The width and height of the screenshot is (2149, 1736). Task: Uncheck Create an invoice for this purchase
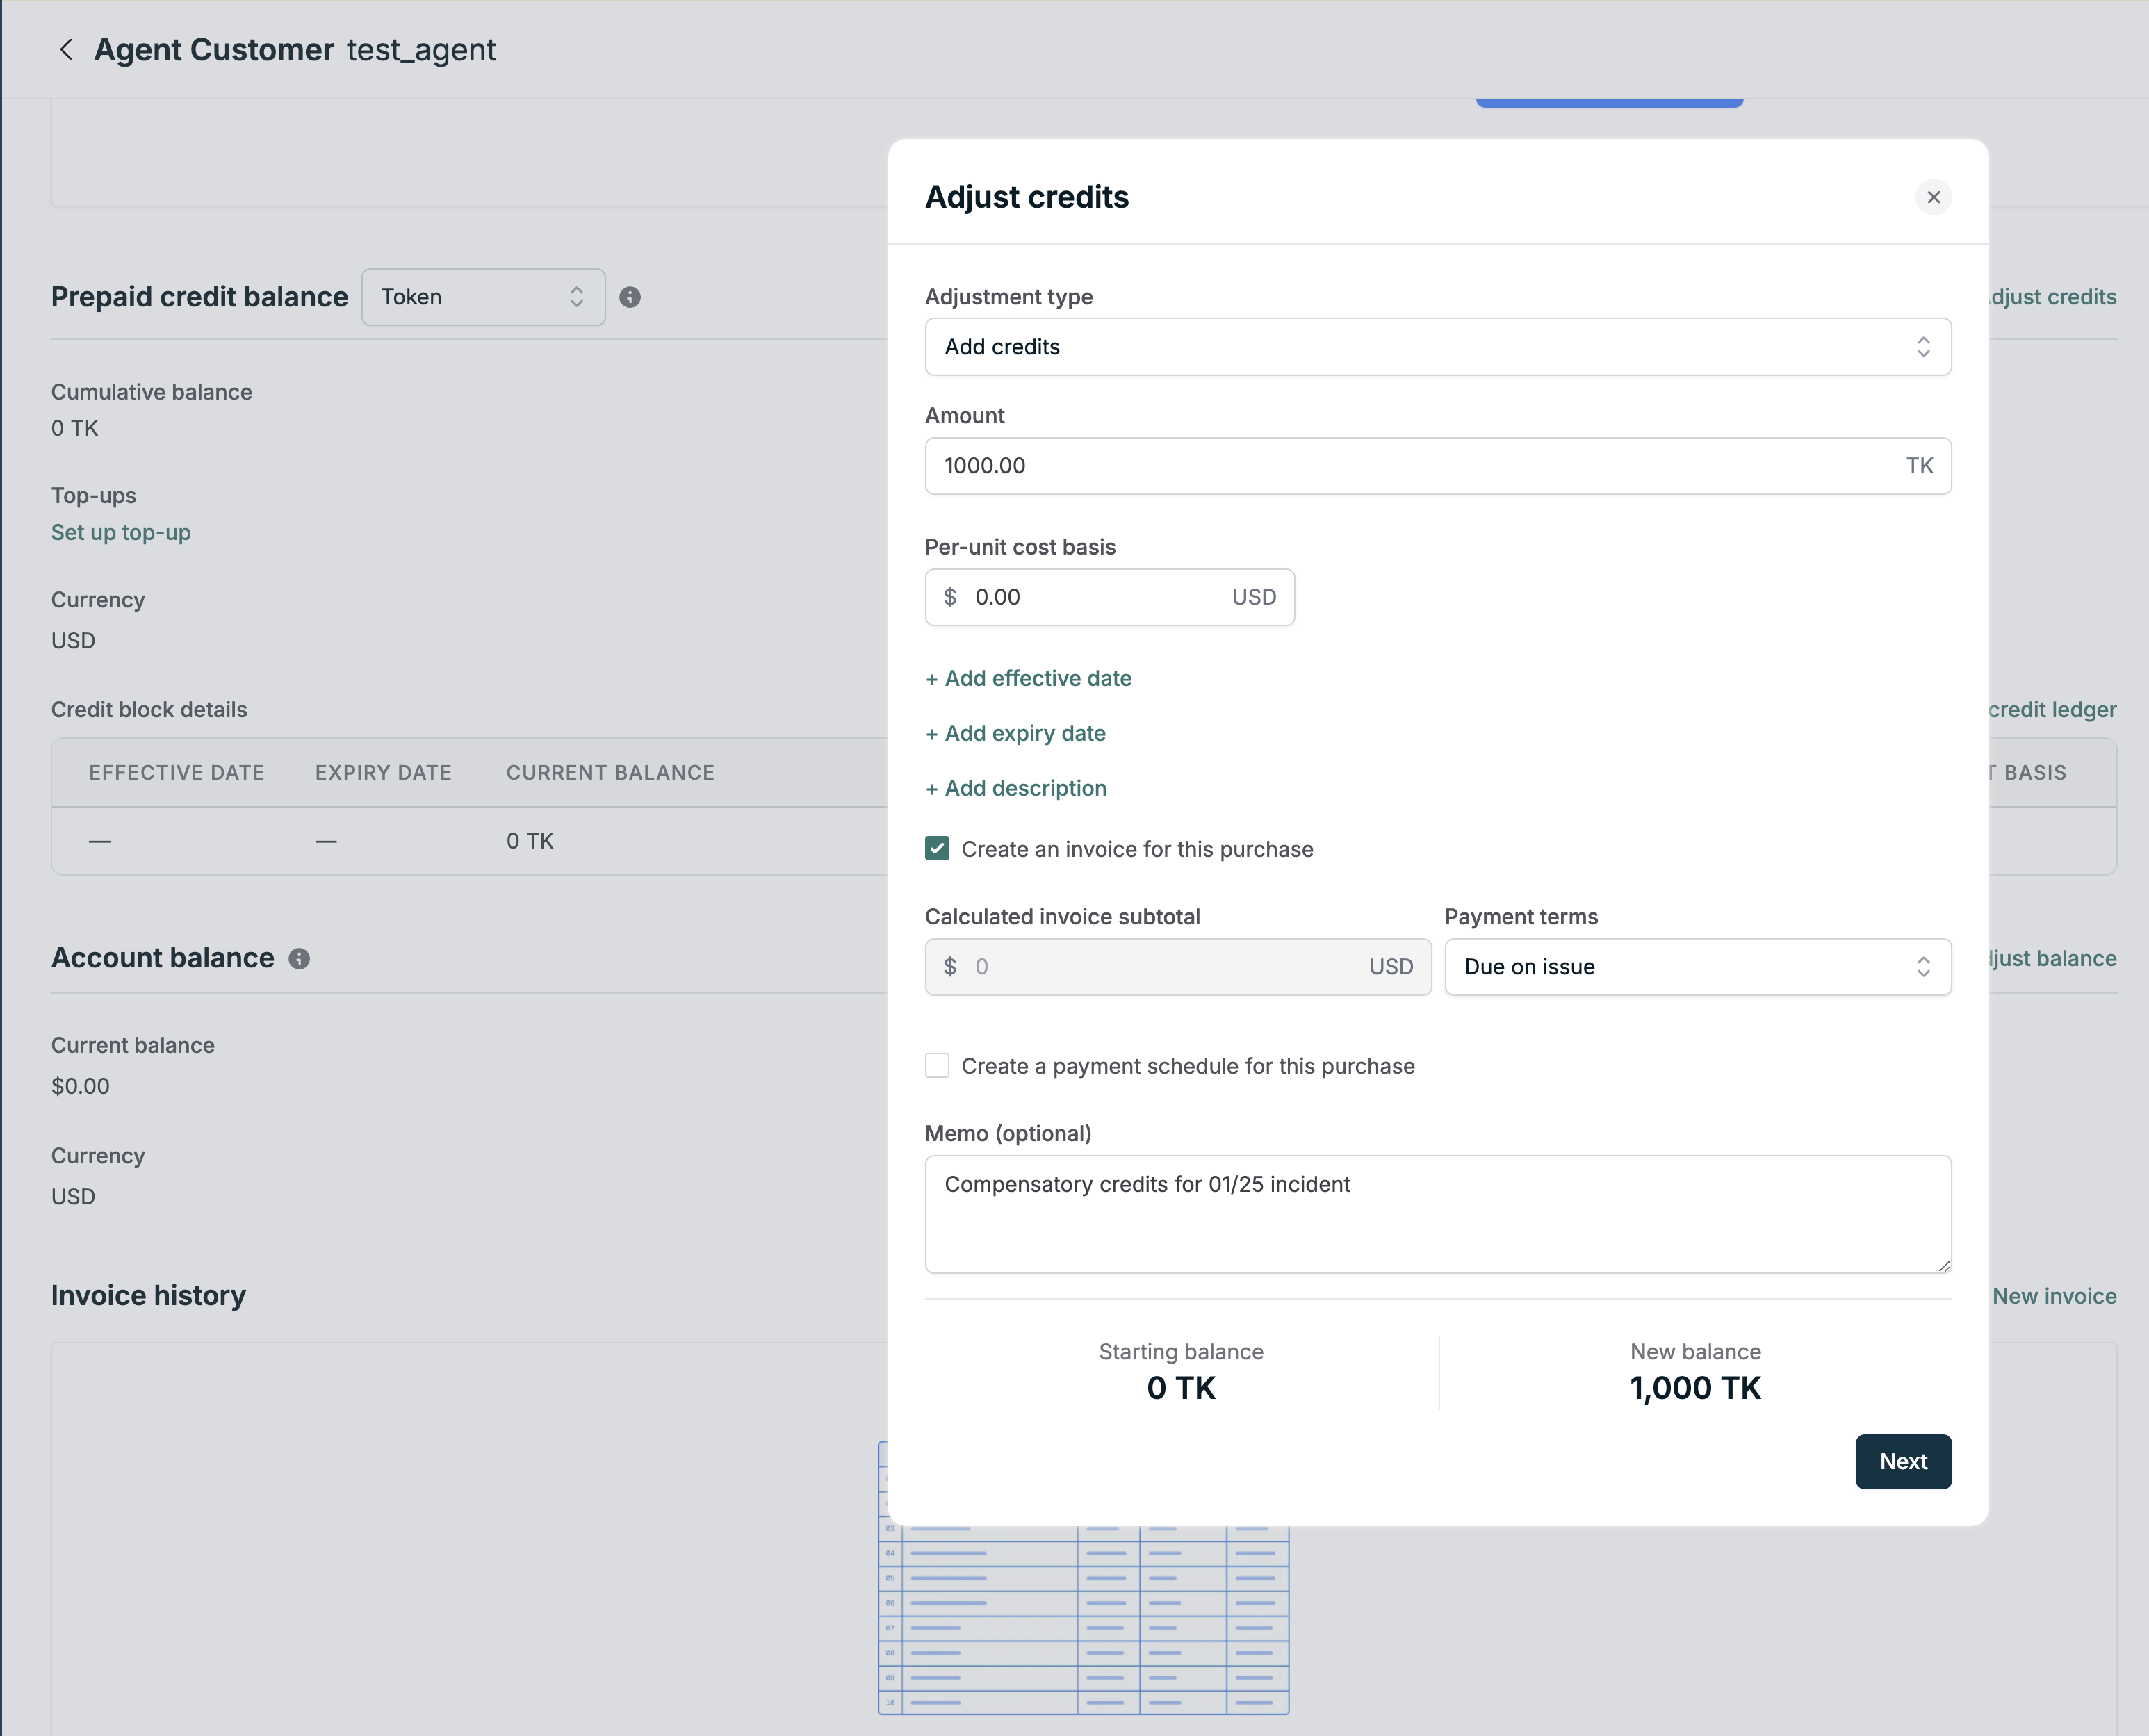point(937,849)
